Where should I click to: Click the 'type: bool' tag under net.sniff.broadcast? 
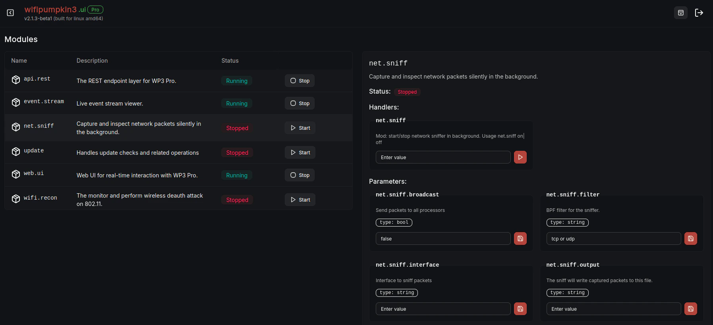tap(394, 222)
